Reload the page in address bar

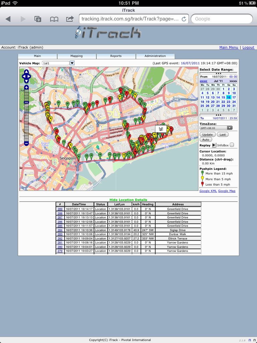point(184,19)
